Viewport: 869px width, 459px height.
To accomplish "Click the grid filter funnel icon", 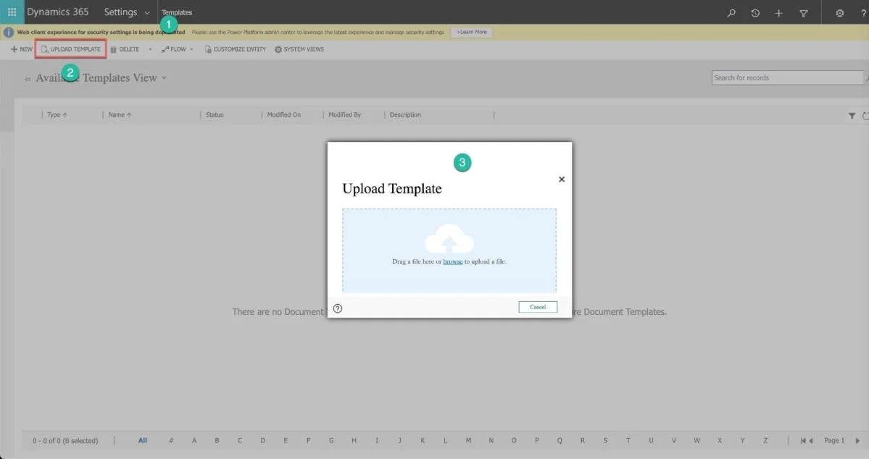I will pos(852,115).
